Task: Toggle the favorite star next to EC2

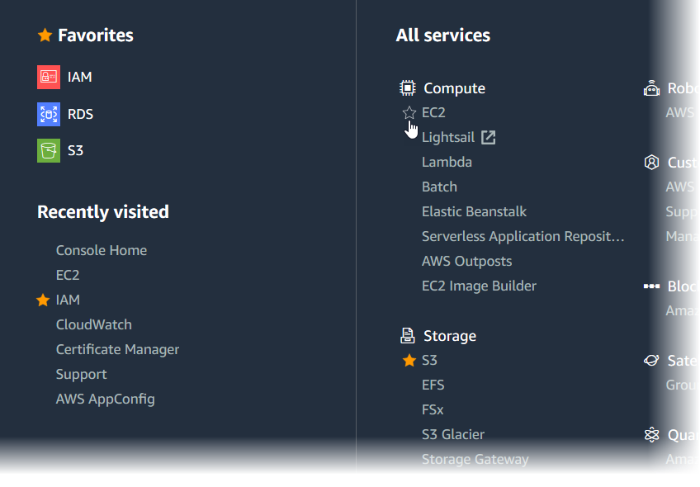Action: [x=409, y=113]
